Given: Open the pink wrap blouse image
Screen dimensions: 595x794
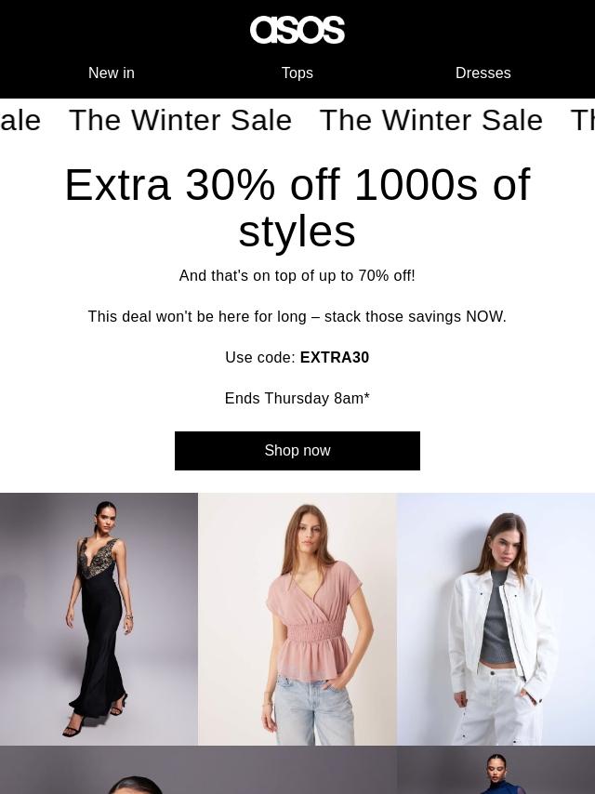Looking at the screenshot, I should [297, 619].
